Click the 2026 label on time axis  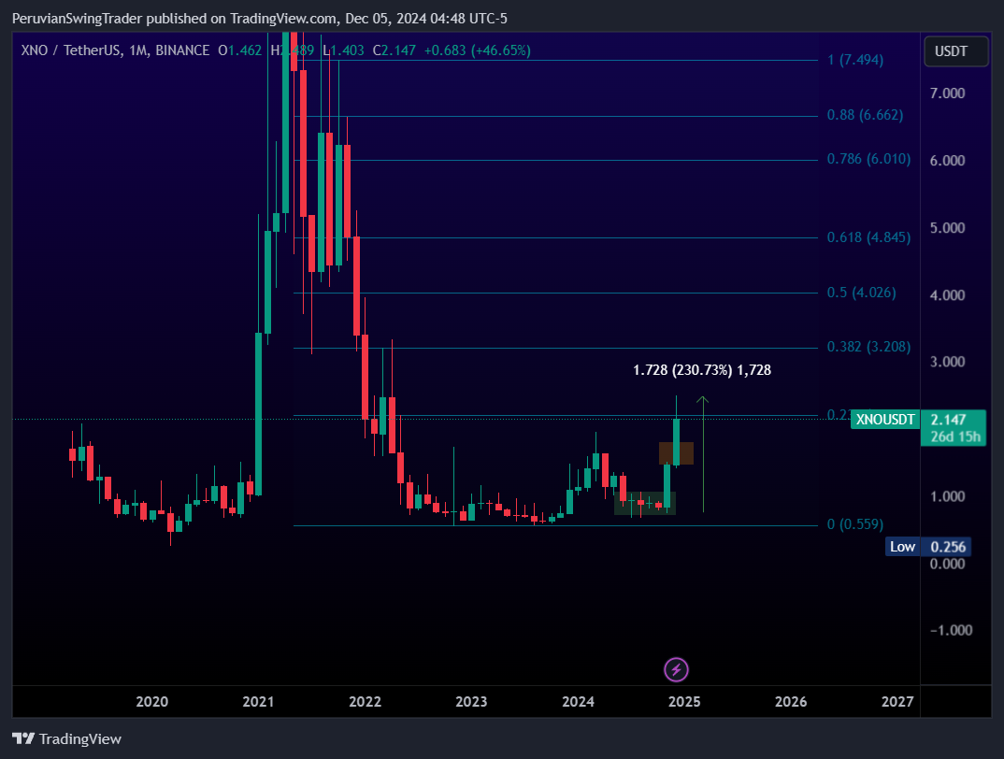point(791,701)
